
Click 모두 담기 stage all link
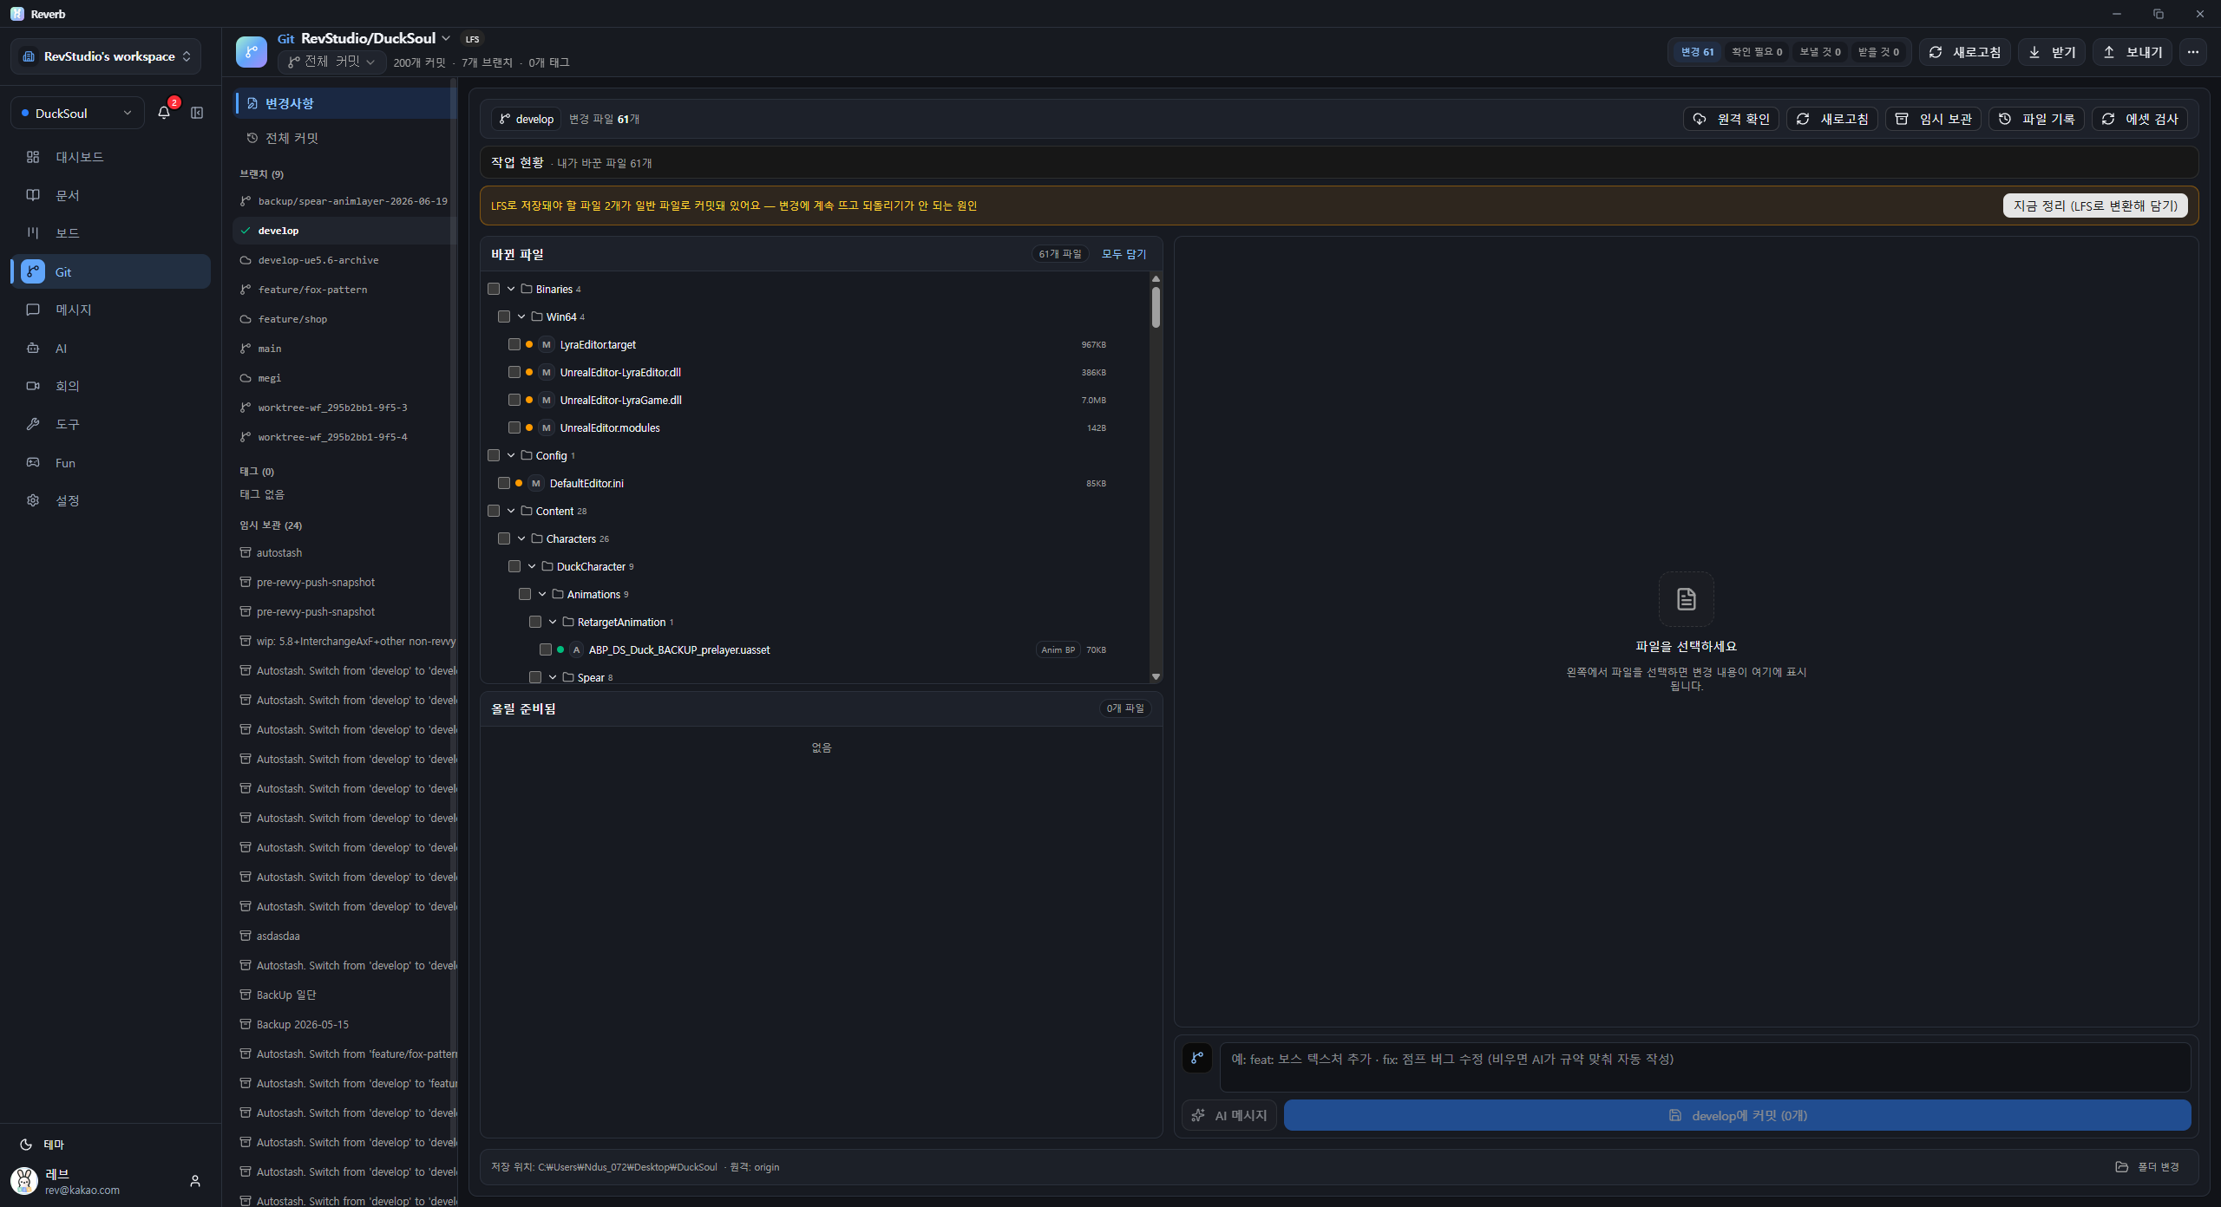click(x=1124, y=254)
